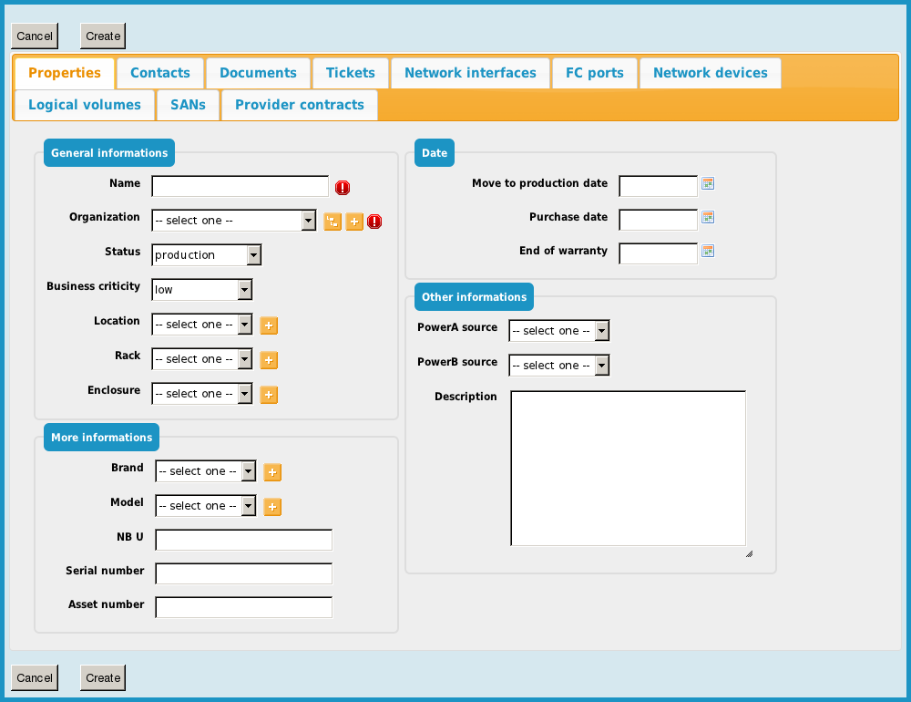The height and width of the screenshot is (702, 911).
Task: Add new Enclosure via plus icon
Action: click(269, 395)
